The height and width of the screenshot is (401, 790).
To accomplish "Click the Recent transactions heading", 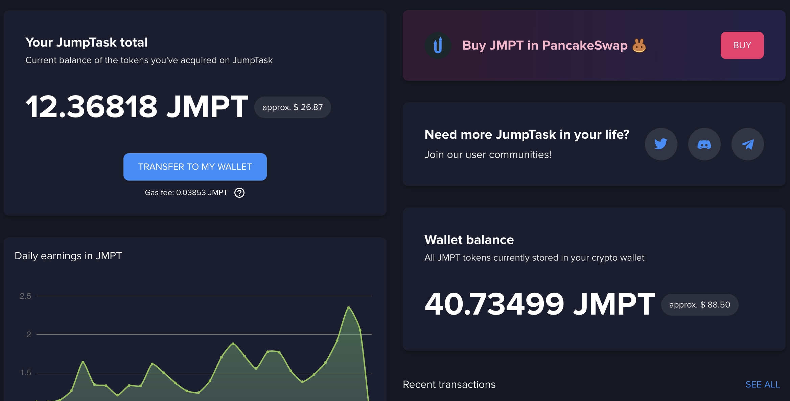I will click(449, 384).
